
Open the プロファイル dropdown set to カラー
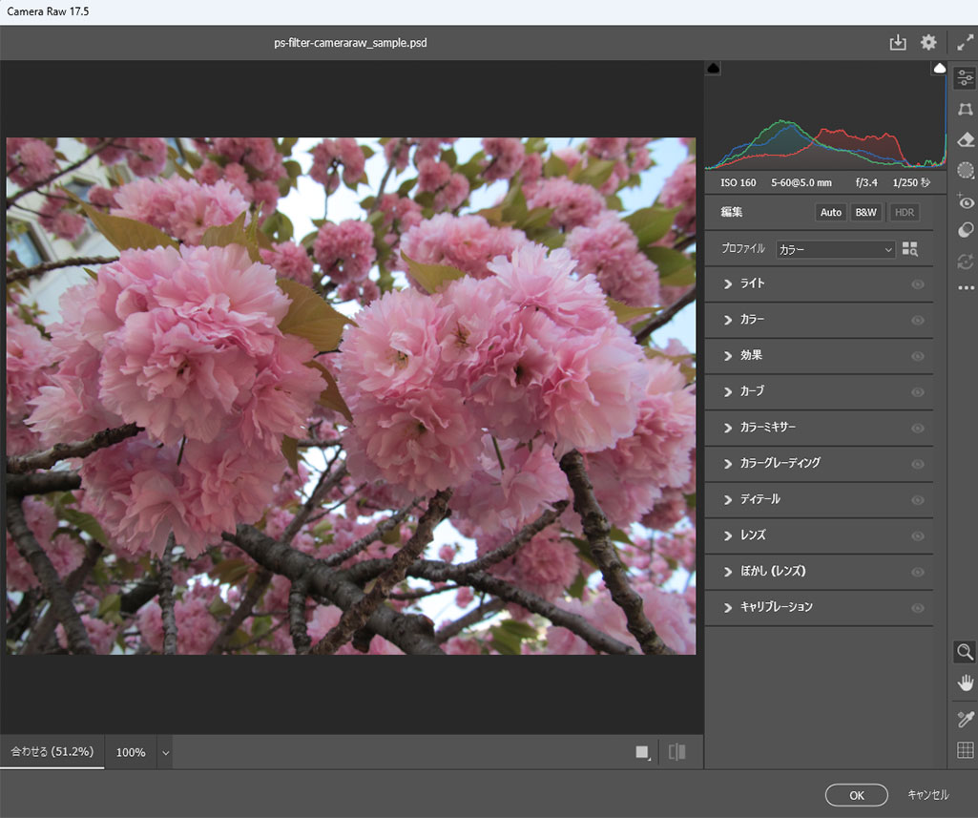point(835,249)
